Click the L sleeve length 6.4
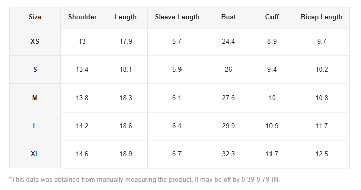Image resolution: width=361 pixels, height=190 pixels. [x=177, y=126]
